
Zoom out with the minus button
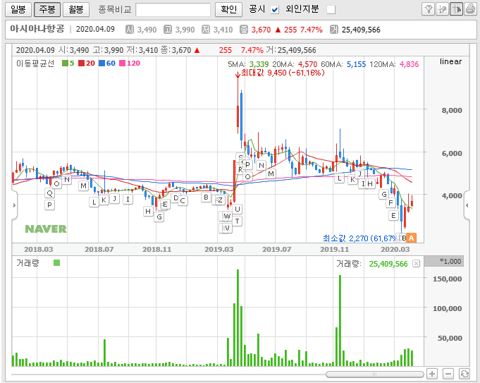click(448, 374)
